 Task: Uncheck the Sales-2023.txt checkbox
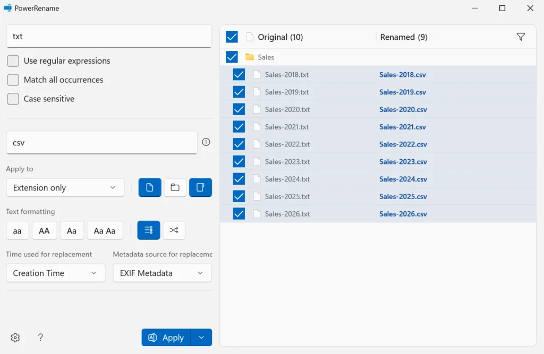[x=239, y=161]
